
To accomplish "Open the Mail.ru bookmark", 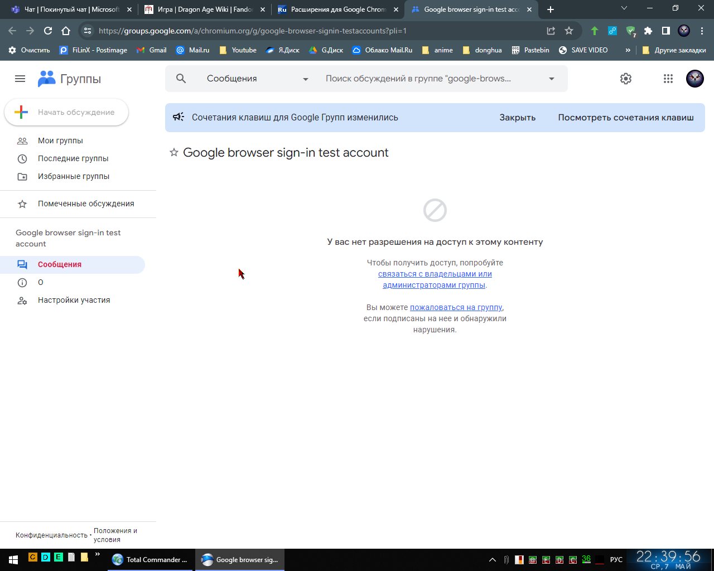I will pos(193,50).
